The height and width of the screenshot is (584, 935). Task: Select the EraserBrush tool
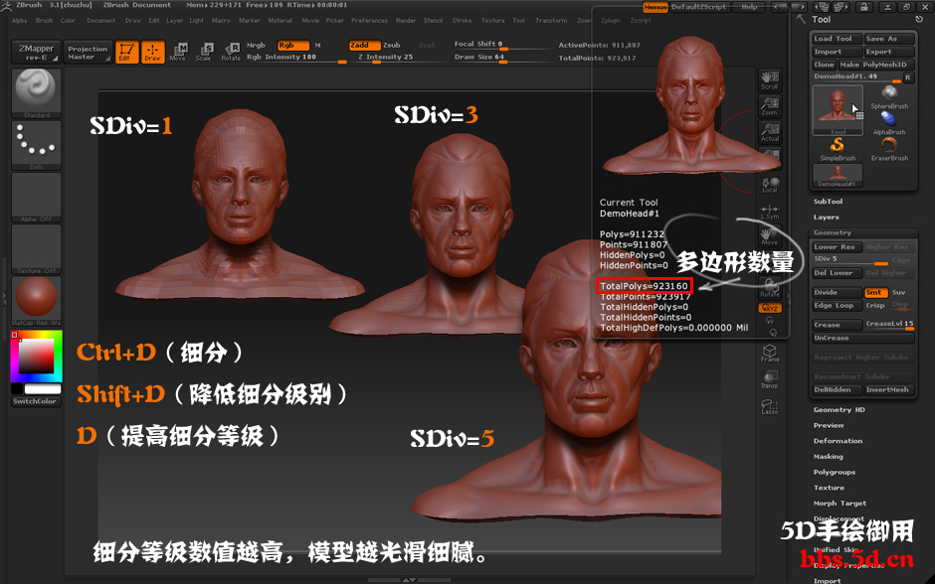pos(889,149)
